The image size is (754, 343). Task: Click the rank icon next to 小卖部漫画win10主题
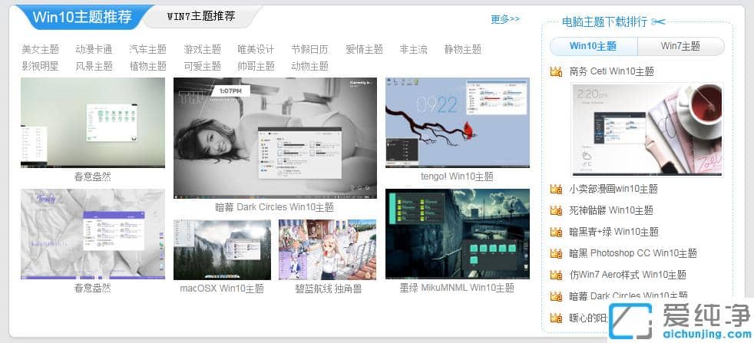pyautogui.click(x=557, y=189)
